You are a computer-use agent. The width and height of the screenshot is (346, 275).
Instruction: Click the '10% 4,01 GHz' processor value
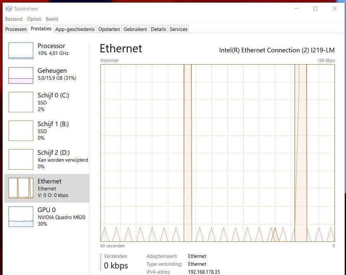pyautogui.click(x=53, y=53)
